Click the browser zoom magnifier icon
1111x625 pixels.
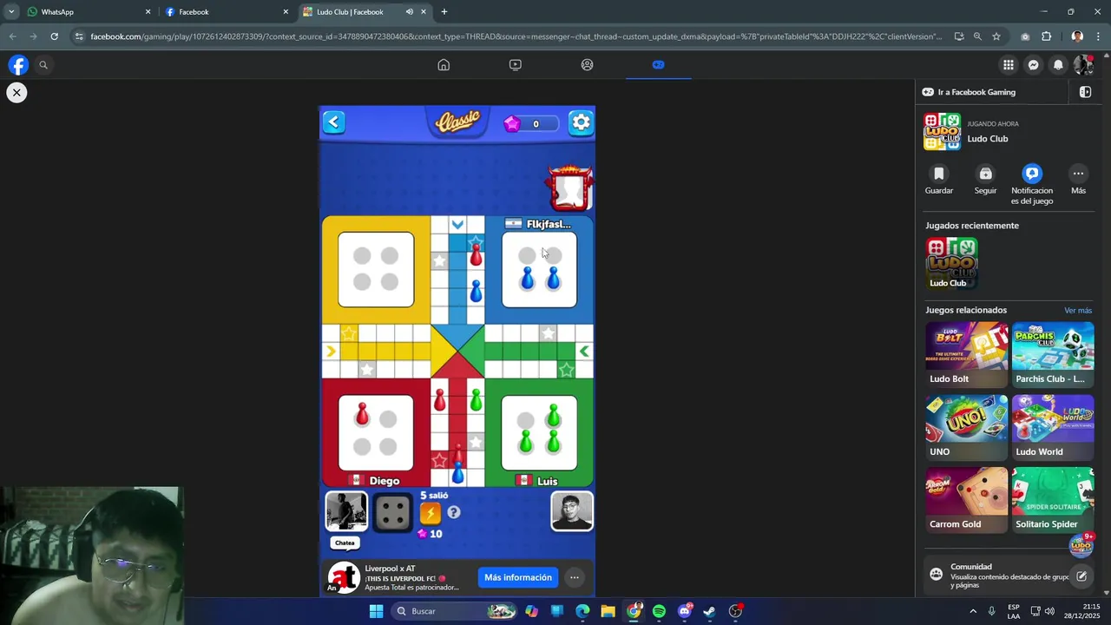click(977, 36)
